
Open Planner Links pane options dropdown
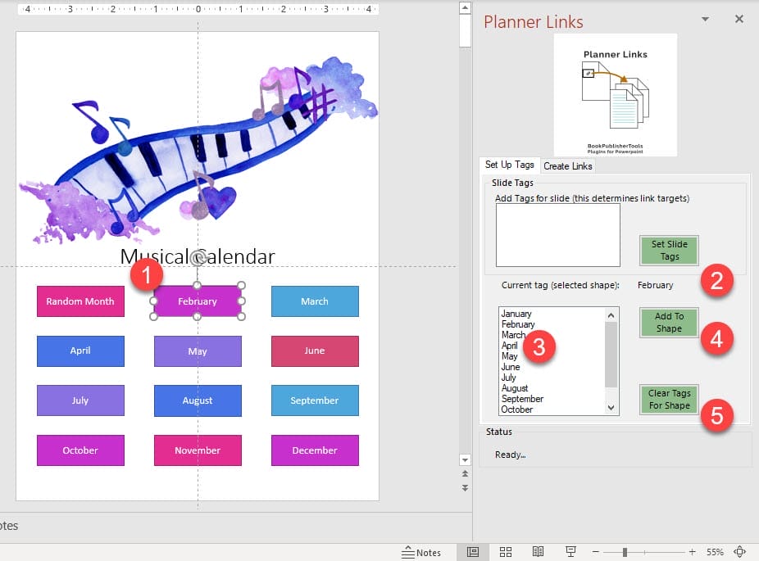coord(705,19)
